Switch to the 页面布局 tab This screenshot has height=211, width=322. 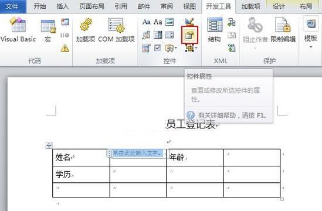[91, 6]
